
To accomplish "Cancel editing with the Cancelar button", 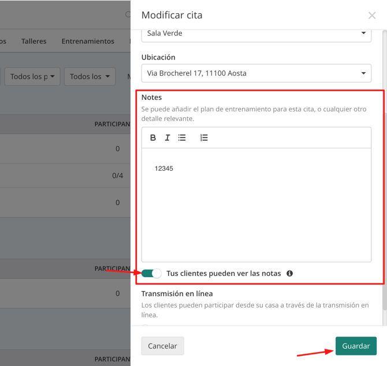I will click(x=163, y=346).
